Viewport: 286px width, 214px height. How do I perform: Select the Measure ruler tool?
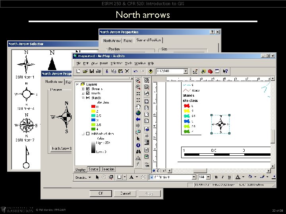click(138, 158)
